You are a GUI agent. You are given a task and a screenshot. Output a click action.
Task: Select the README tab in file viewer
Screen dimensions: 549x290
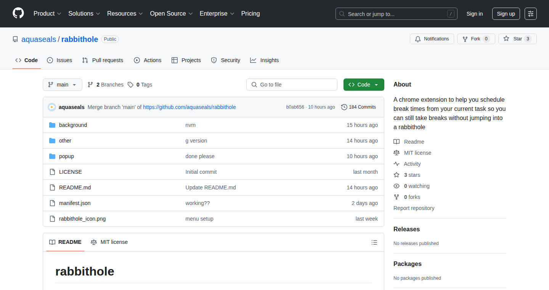65,242
